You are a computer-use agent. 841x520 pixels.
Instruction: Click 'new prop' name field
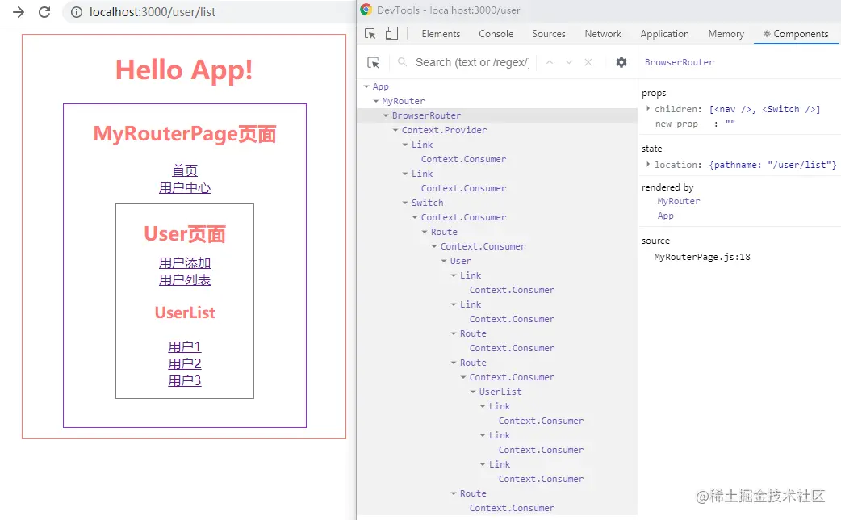point(676,124)
